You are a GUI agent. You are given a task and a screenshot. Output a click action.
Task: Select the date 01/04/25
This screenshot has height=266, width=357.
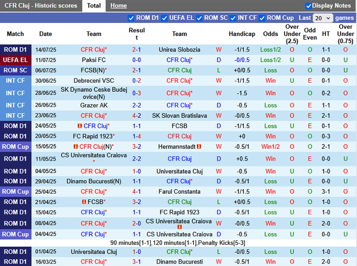[45, 252]
